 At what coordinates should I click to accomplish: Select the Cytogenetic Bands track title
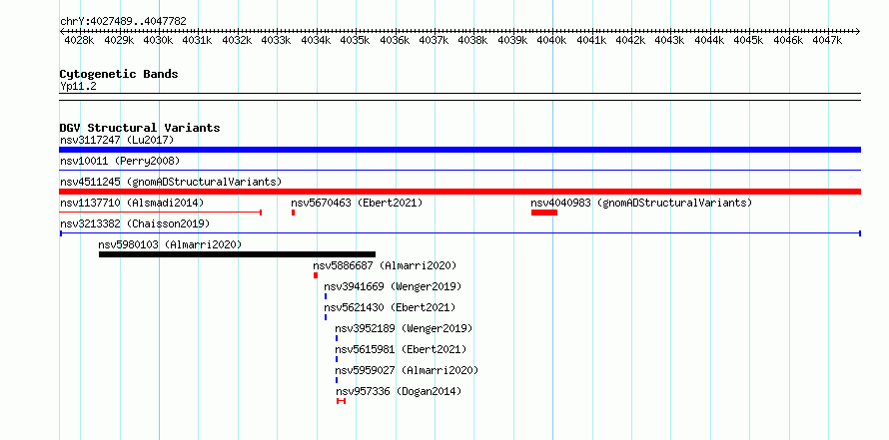[x=119, y=74]
